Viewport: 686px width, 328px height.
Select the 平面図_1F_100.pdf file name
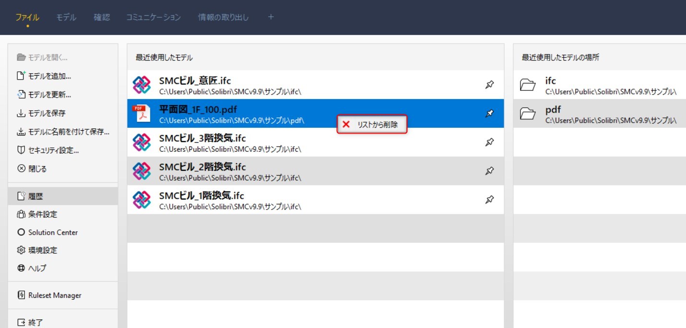(198, 110)
